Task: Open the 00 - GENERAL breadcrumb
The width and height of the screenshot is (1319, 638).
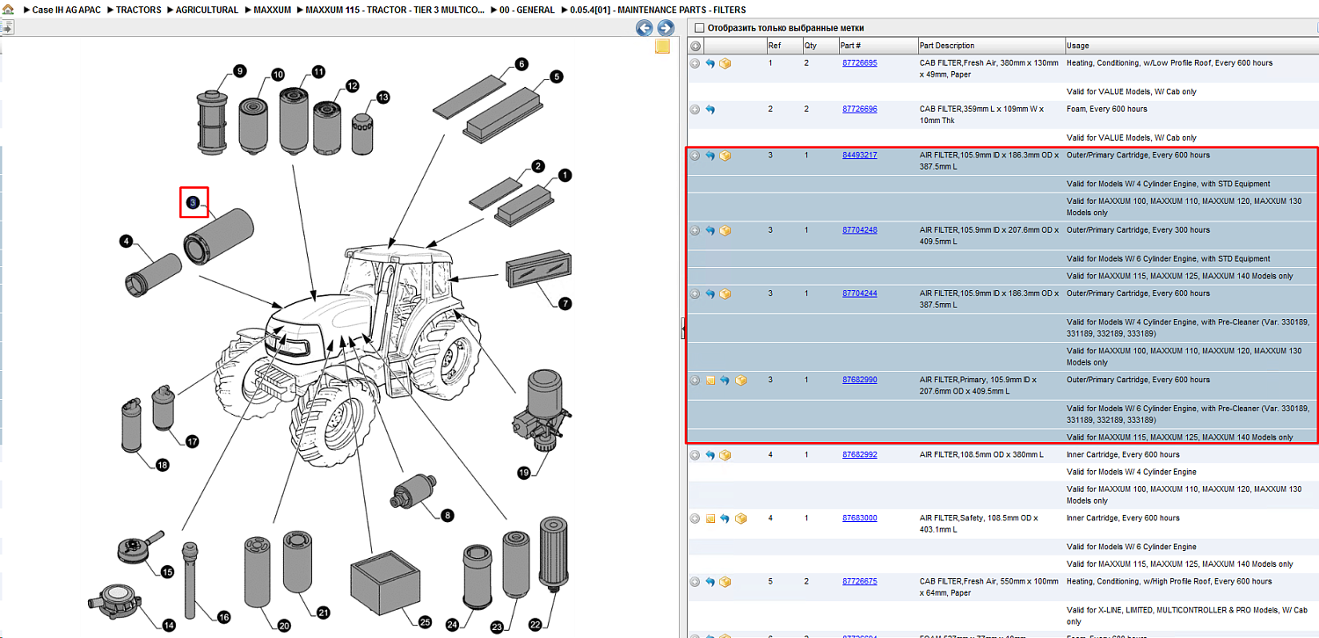Action: coord(527,10)
